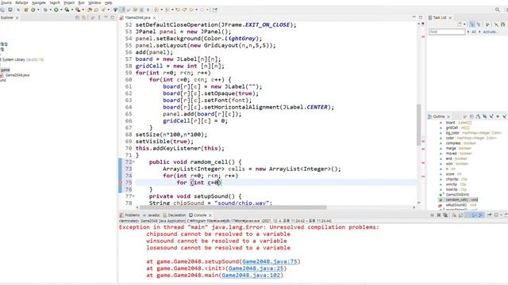Viewport: 508px width, 285px height.
Task: Switch to the Declaration tab
Action: tap(175, 215)
